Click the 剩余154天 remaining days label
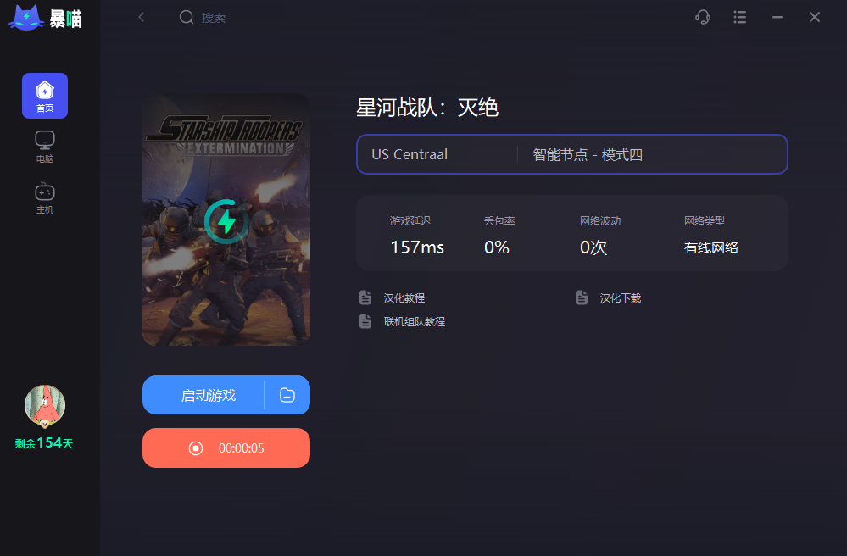 click(x=44, y=443)
